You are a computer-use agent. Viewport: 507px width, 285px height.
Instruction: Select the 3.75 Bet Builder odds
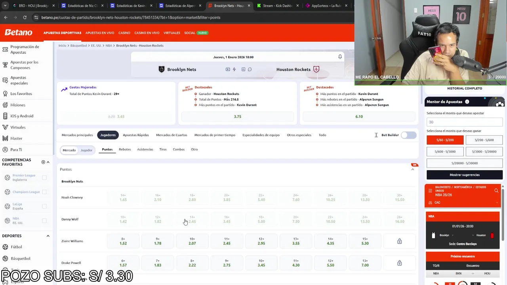point(238,116)
